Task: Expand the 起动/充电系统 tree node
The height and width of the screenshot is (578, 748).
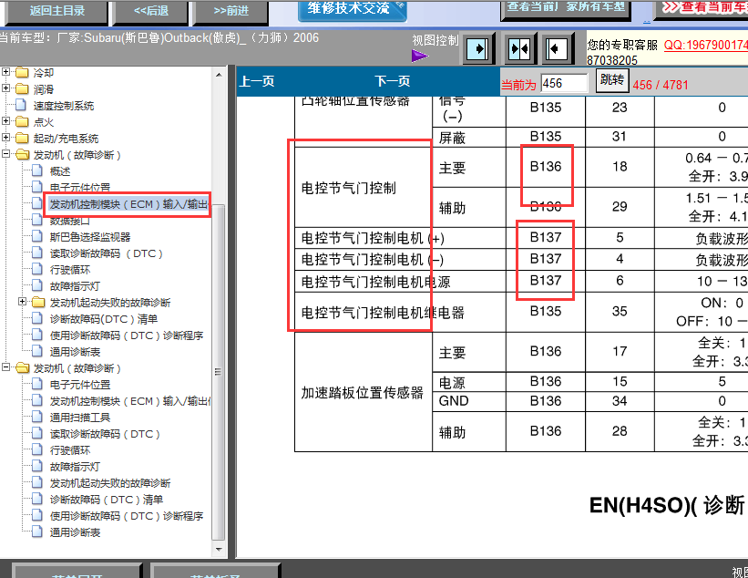Action: (5, 138)
